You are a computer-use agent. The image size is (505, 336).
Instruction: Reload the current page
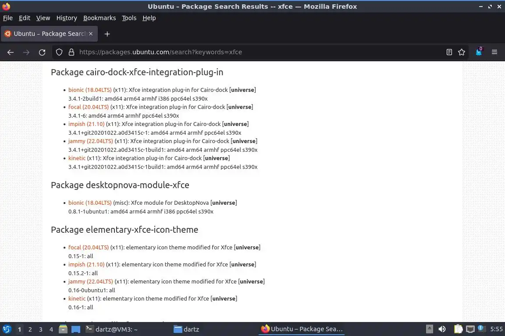tap(42, 52)
